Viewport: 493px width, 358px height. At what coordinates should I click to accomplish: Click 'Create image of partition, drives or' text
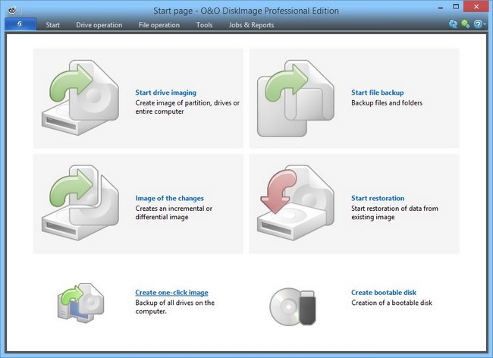(x=187, y=103)
